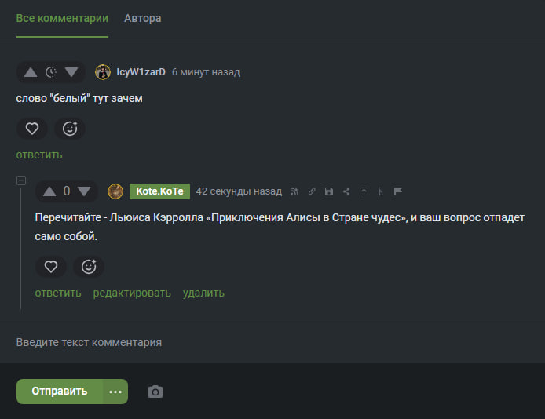Viewport: 545px width, 419px height.
Task: Switch to the Автора tab
Action: pyautogui.click(x=142, y=18)
